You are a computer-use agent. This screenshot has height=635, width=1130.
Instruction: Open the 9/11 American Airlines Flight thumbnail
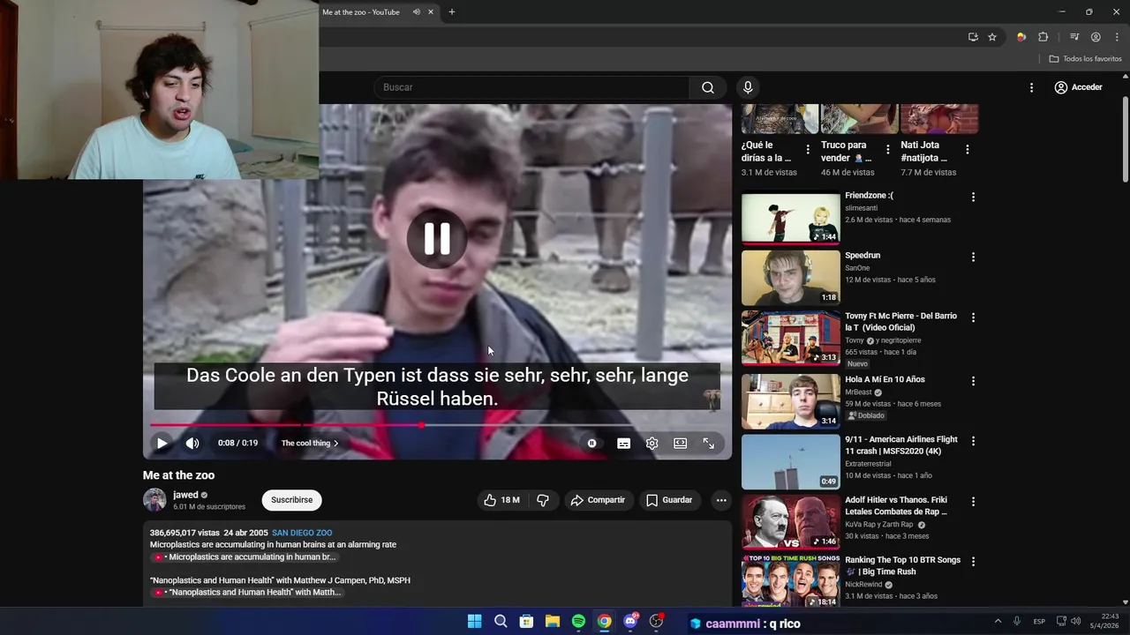tap(791, 461)
